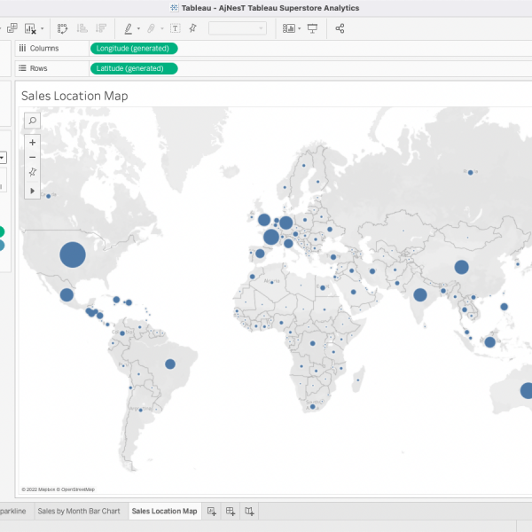This screenshot has height=532, width=532.
Task: Click the Latitude (generated) pill
Action: 133,68
